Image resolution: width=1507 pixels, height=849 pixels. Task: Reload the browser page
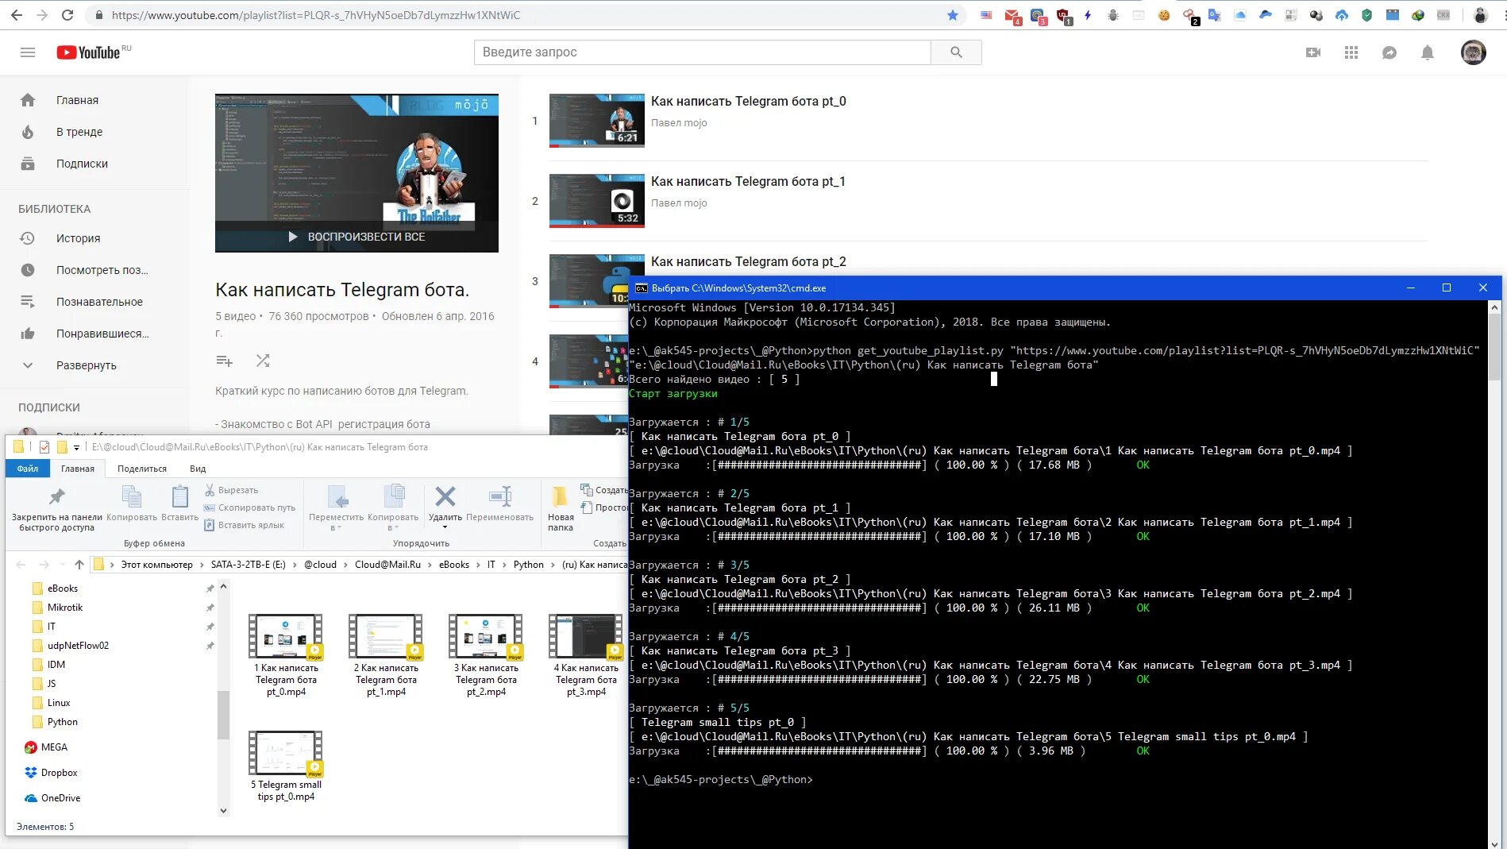67,15
